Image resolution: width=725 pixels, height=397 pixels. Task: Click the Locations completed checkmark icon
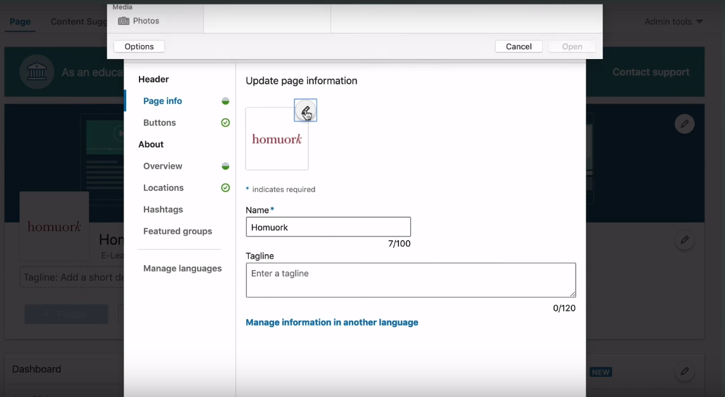(x=225, y=188)
